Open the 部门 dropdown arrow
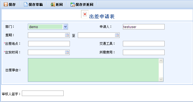This screenshot has height=102, width=193. coord(65,27)
